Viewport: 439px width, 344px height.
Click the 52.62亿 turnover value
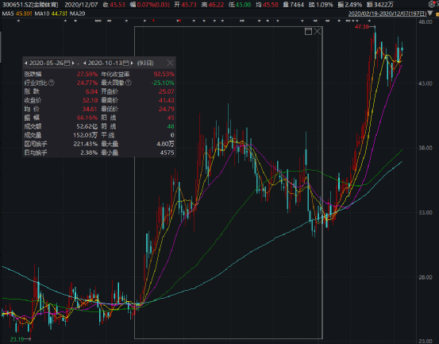coord(87,126)
